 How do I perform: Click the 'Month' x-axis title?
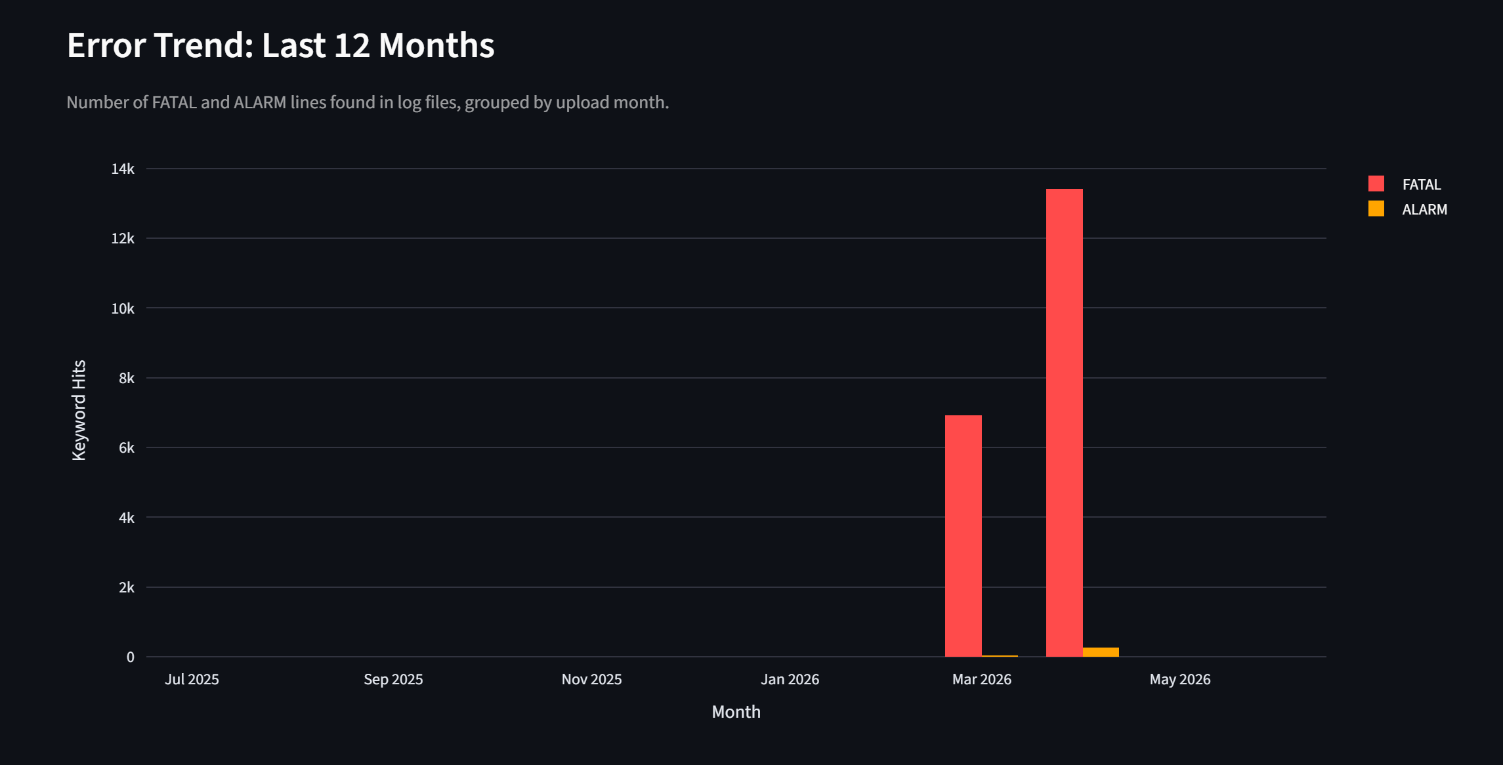[x=736, y=712]
